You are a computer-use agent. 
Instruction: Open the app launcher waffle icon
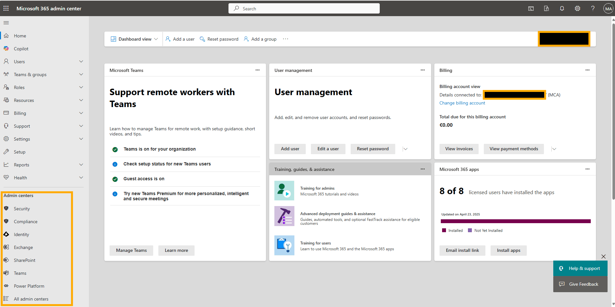click(6, 8)
